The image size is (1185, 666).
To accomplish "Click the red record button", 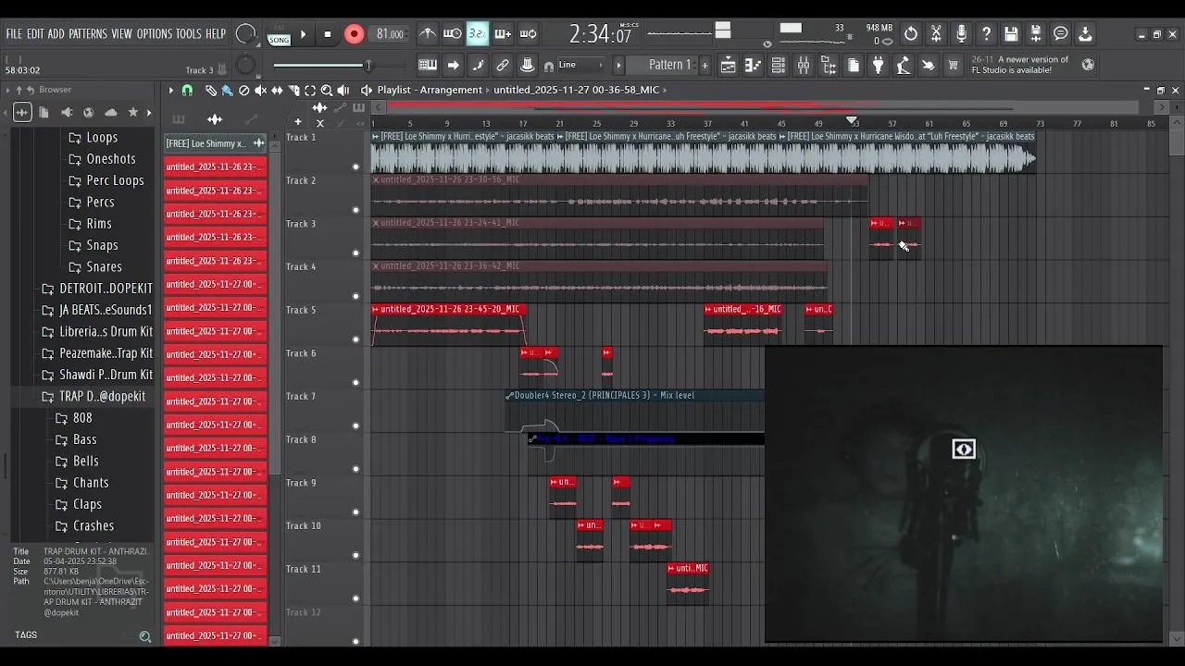I will (354, 35).
